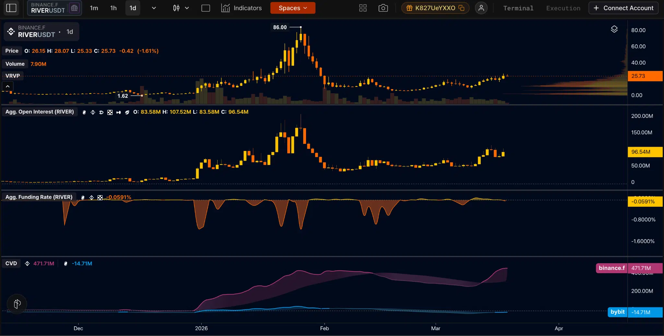Collapse the VRVP indicator with chevron arrow
This screenshot has width=664, height=336.
coord(7,86)
